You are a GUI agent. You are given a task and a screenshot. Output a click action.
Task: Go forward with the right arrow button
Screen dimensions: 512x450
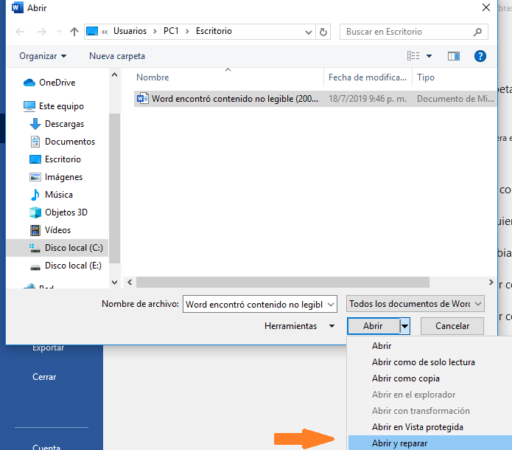click(x=41, y=32)
